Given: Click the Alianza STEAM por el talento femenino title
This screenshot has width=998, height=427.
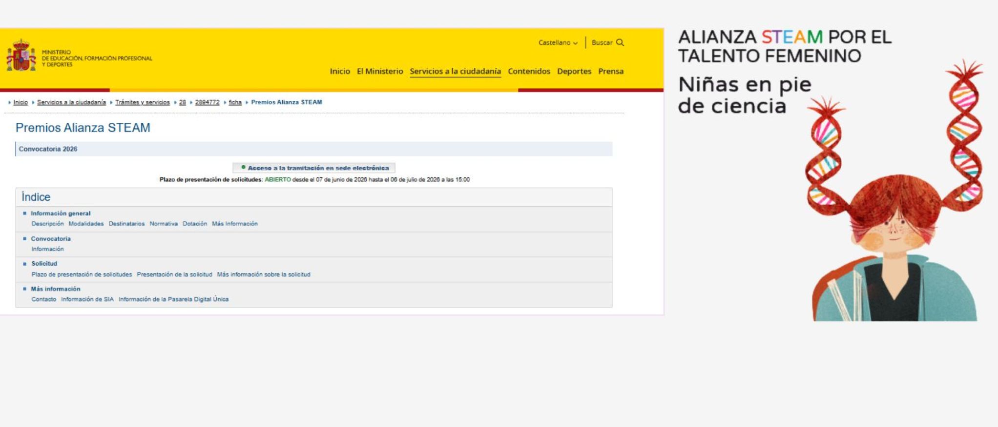Looking at the screenshot, I should pyautogui.click(x=785, y=46).
